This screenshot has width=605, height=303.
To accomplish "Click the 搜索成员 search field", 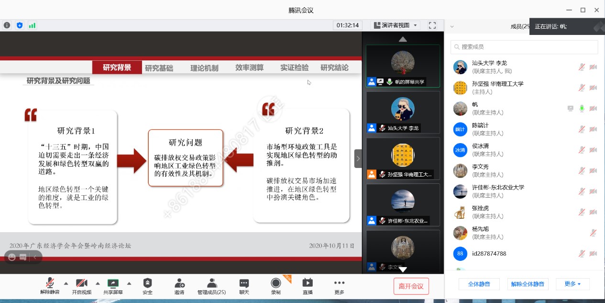I will [x=524, y=47].
